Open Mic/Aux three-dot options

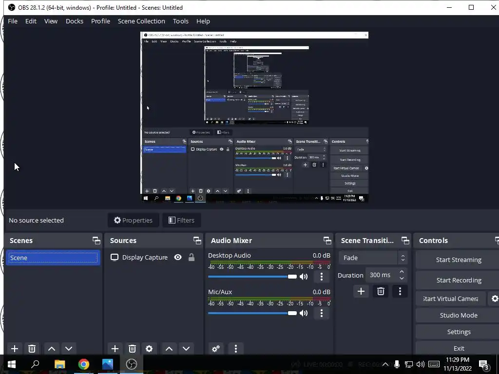point(322,313)
